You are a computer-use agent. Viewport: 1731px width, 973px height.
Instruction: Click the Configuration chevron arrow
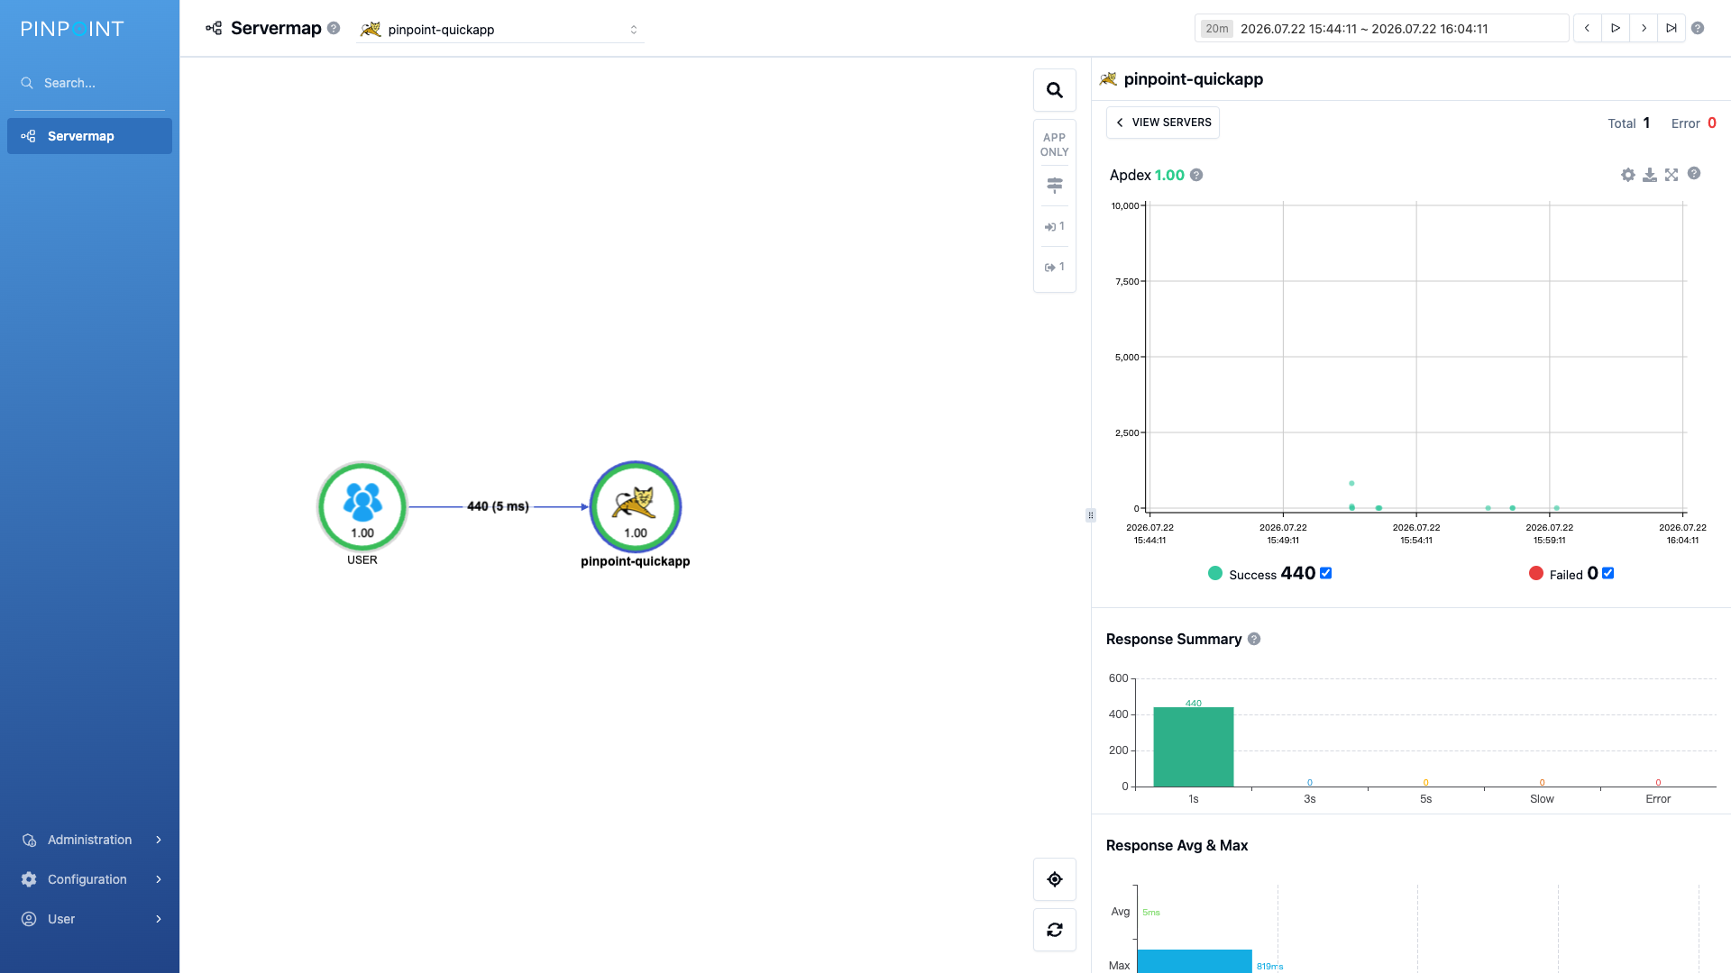click(159, 879)
